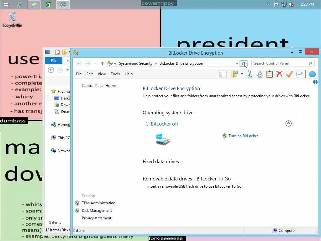Image resolution: width=321 pixels, height=241 pixels.
Task: Click the network tray icon
Action: click(x=284, y=4)
